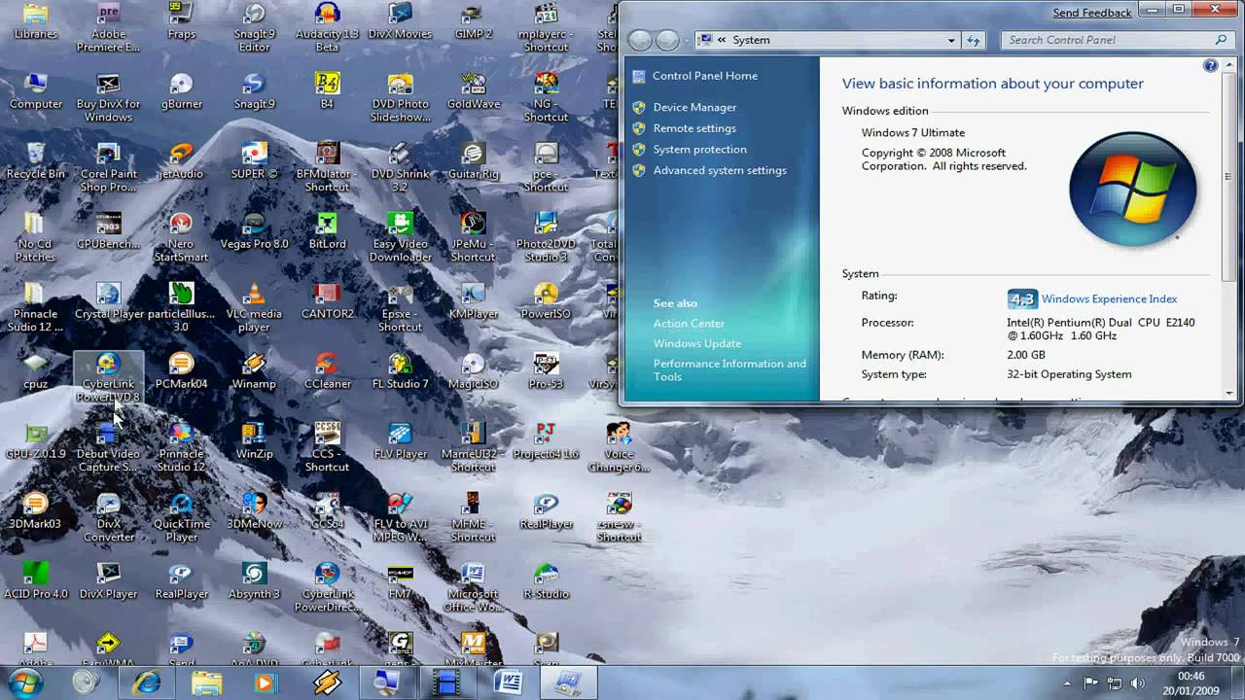1245x700 pixels.
Task: Select the Winamp desktop icon
Action: click(254, 371)
